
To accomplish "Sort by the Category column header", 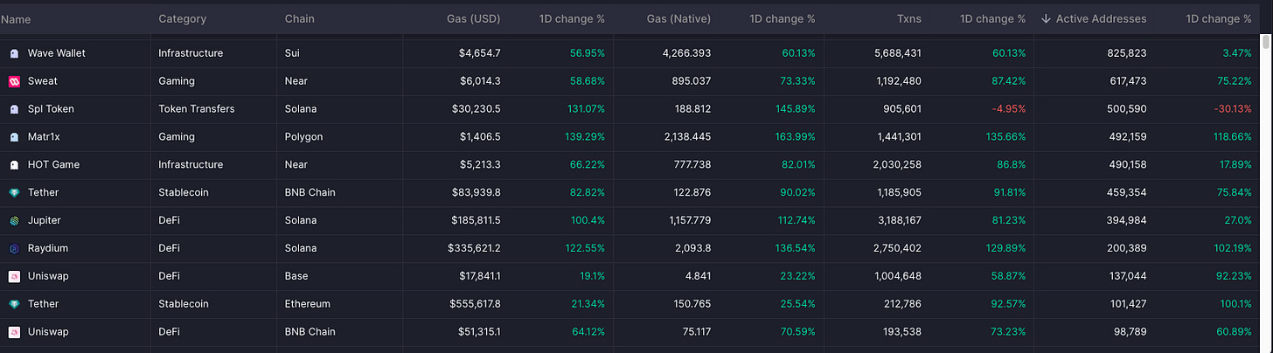I will tap(183, 19).
